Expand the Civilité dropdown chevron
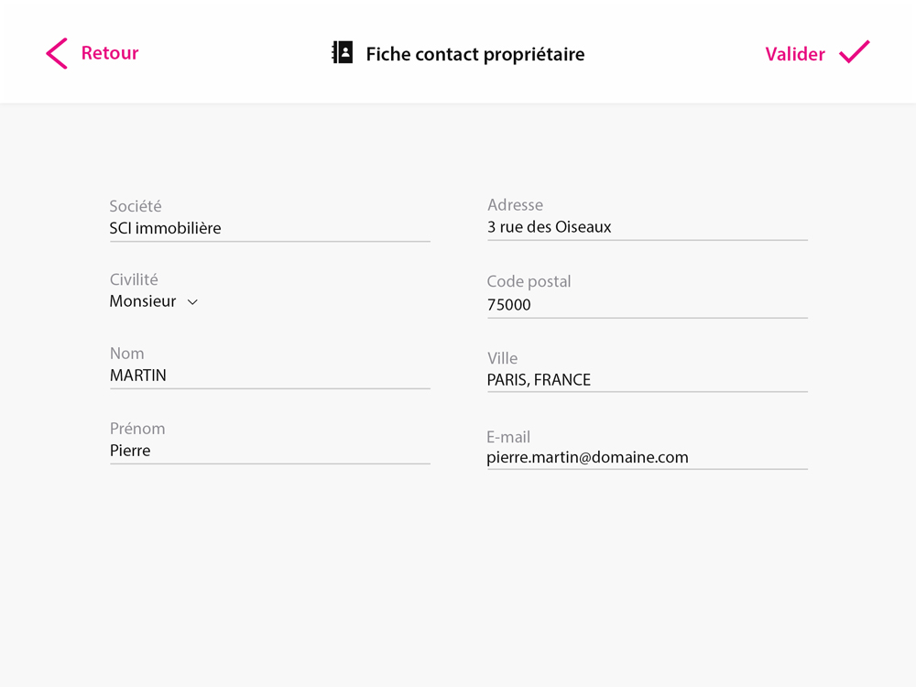 (192, 302)
